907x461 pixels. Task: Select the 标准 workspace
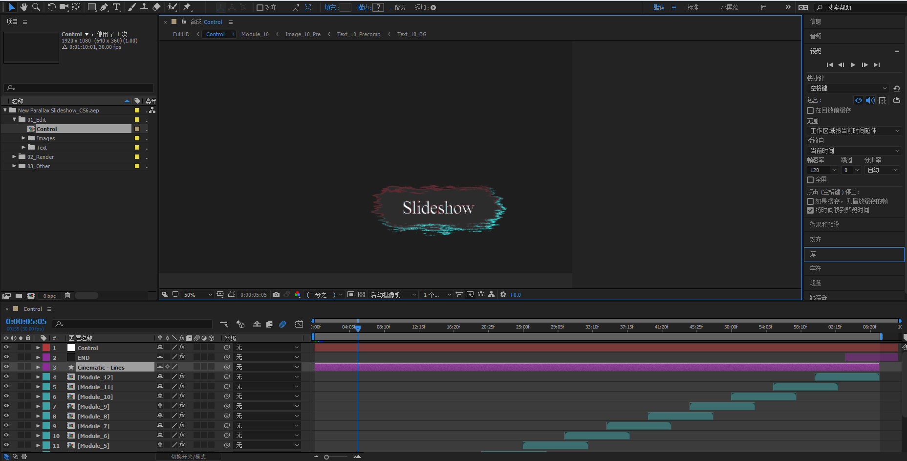click(x=693, y=8)
